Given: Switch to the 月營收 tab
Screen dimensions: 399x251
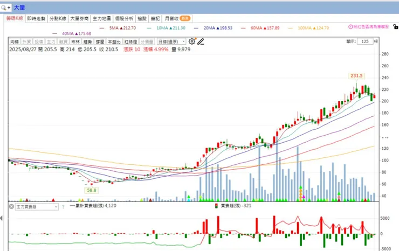Looking at the screenshot, I should tap(177, 18).
